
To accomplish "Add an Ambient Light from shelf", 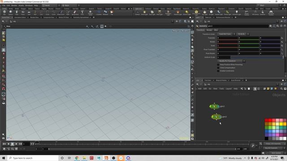I will pyautogui.click(x=237, y=13).
